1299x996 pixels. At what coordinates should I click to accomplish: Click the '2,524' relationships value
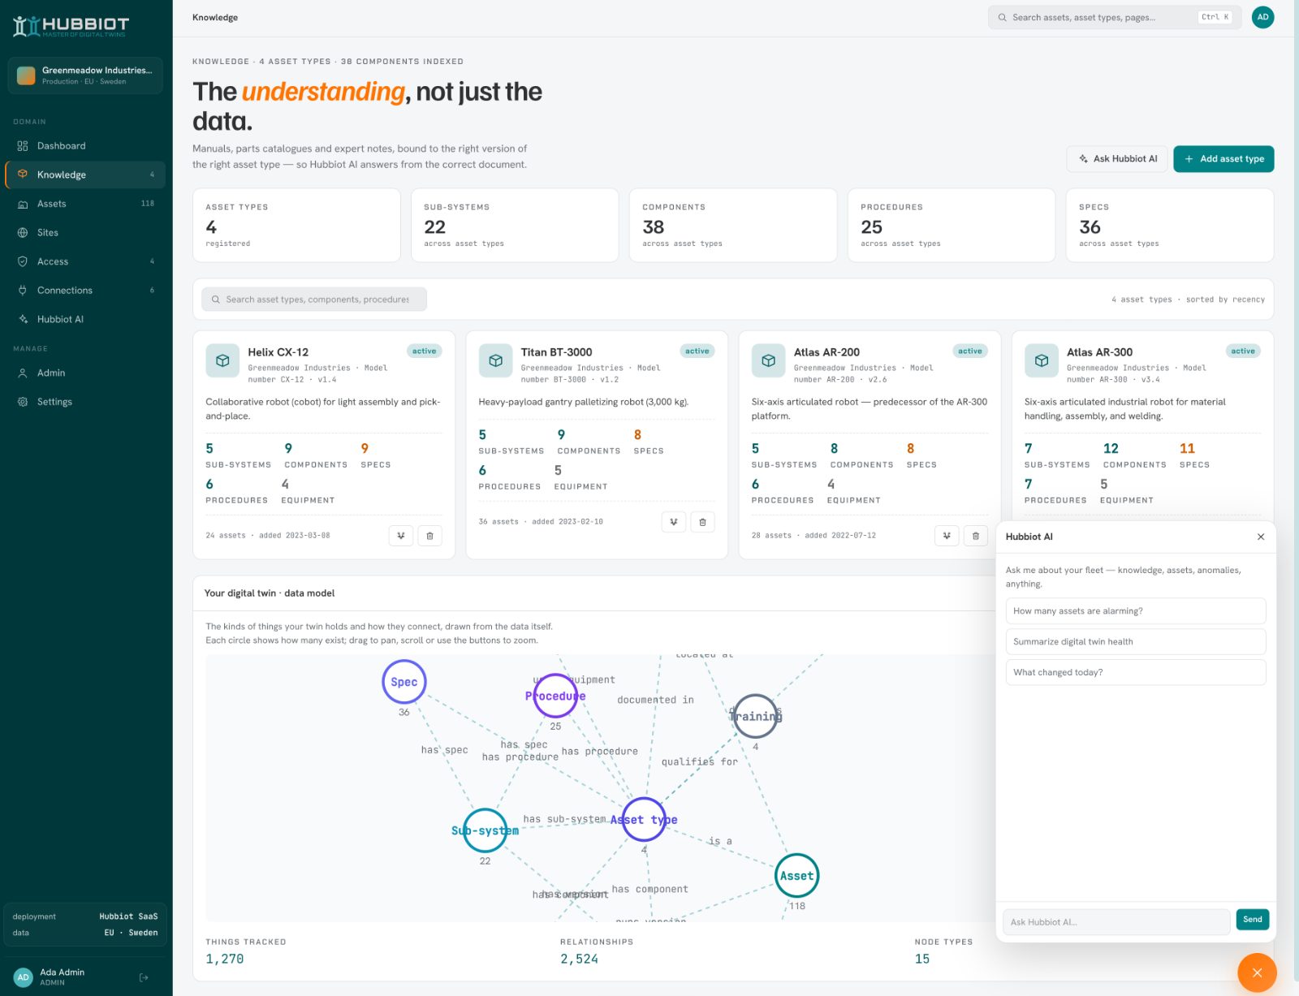579,959
